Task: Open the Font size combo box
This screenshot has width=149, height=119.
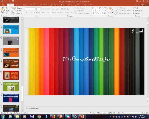Action: 39,9
